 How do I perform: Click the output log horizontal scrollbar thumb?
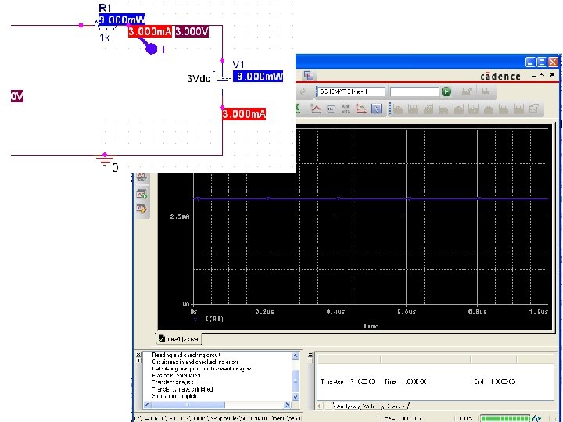click(x=188, y=405)
